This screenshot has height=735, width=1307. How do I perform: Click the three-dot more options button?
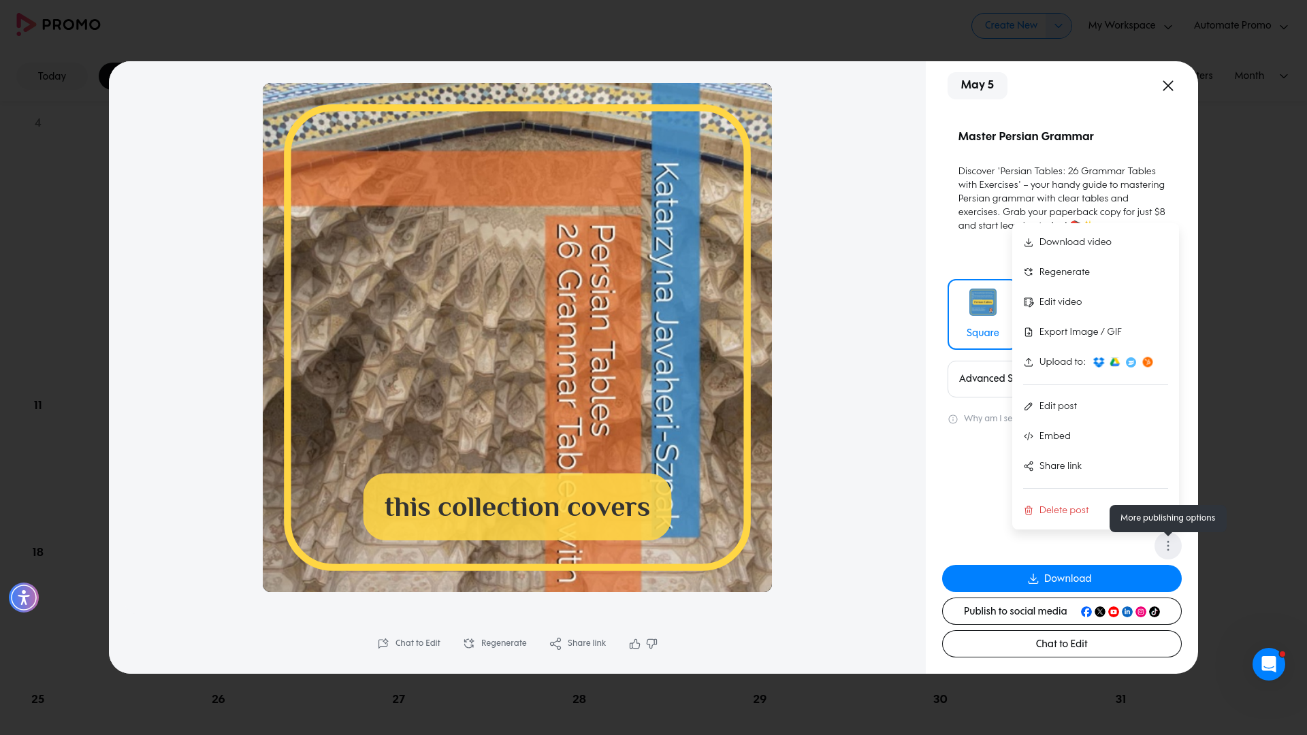(1168, 546)
